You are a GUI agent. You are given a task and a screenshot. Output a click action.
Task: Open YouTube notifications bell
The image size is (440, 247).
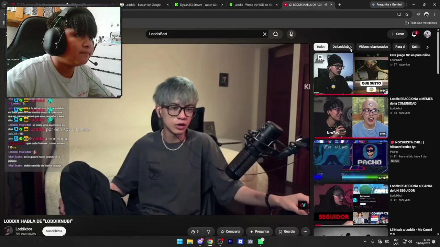[x=414, y=34]
